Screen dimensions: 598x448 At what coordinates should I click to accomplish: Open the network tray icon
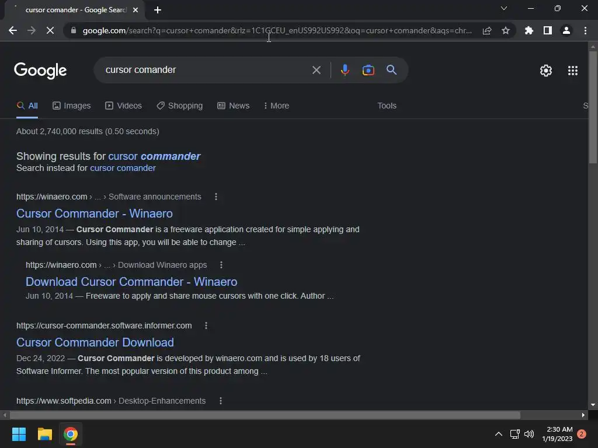coord(515,434)
